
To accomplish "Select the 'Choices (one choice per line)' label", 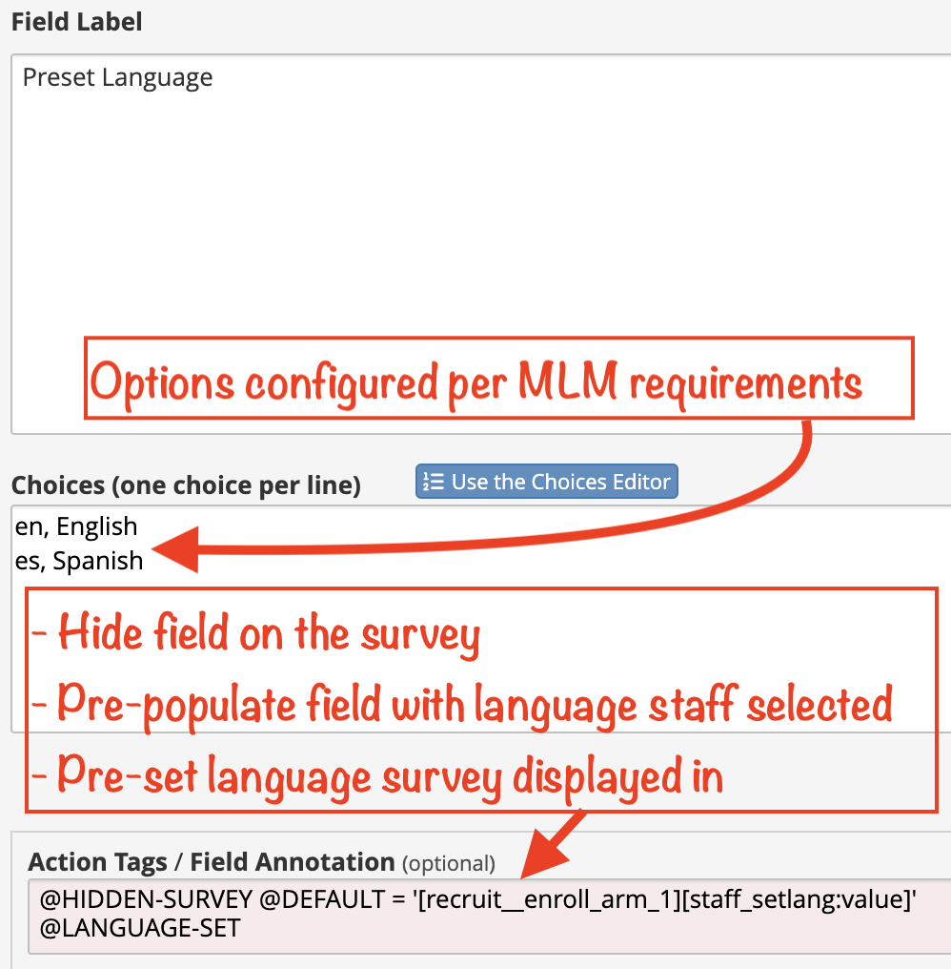I will (x=186, y=485).
